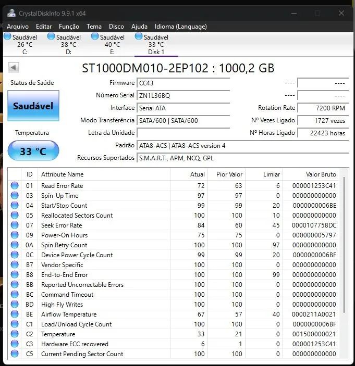Viewport: 355px width, 366px height.
Task: Click the Firmware field showing CC43
Action: (x=183, y=83)
